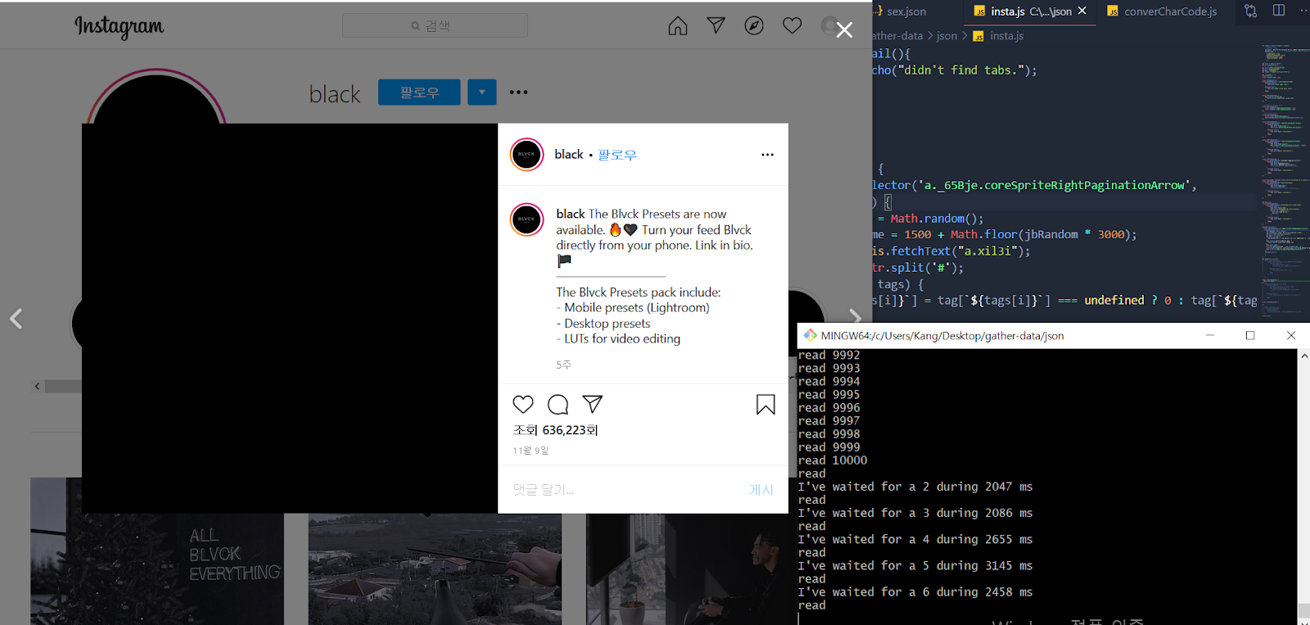Click the comment bubble icon
Screen dimensions: 1310x625
click(x=558, y=404)
